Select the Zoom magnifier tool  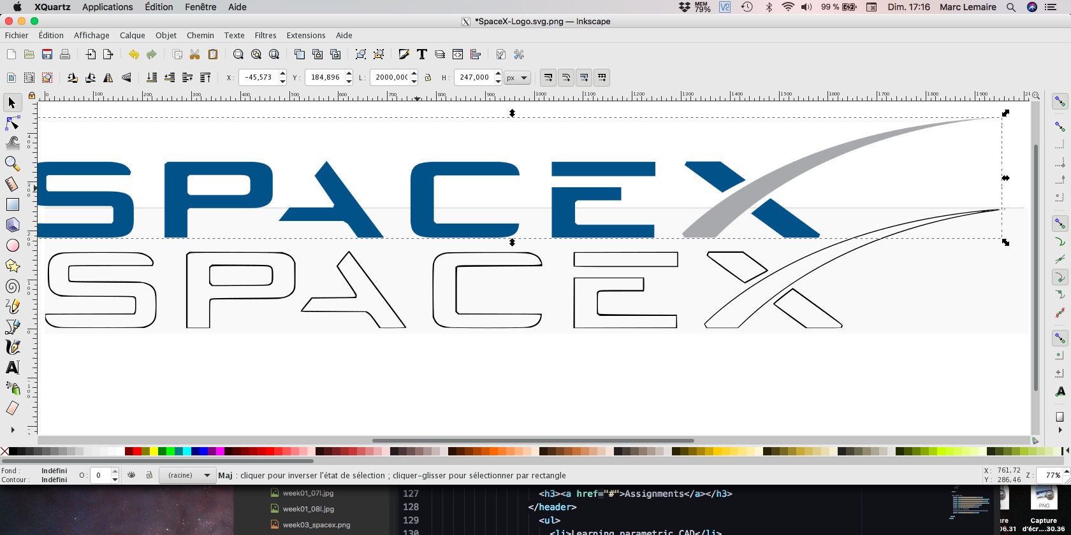[x=12, y=164]
